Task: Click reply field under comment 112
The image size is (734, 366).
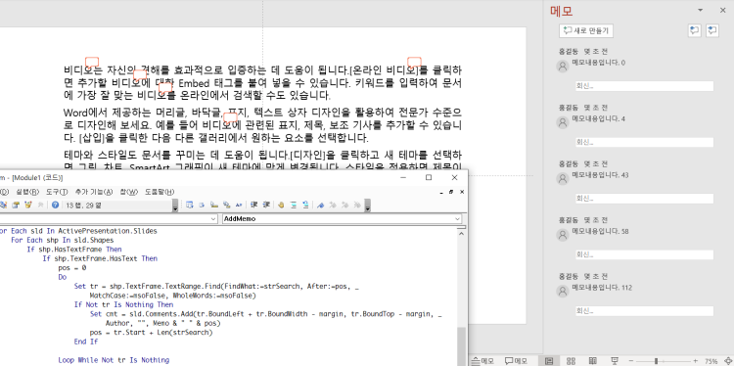Action: (644, 311)
